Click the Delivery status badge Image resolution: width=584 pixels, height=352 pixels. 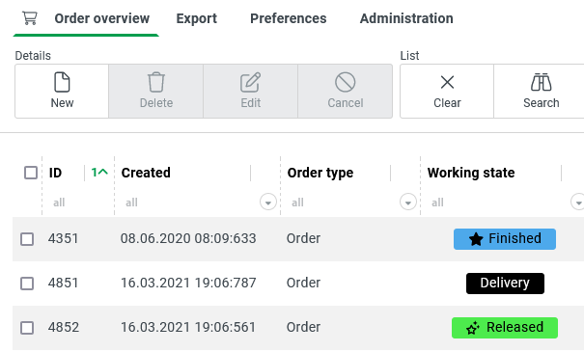[505, 284]
